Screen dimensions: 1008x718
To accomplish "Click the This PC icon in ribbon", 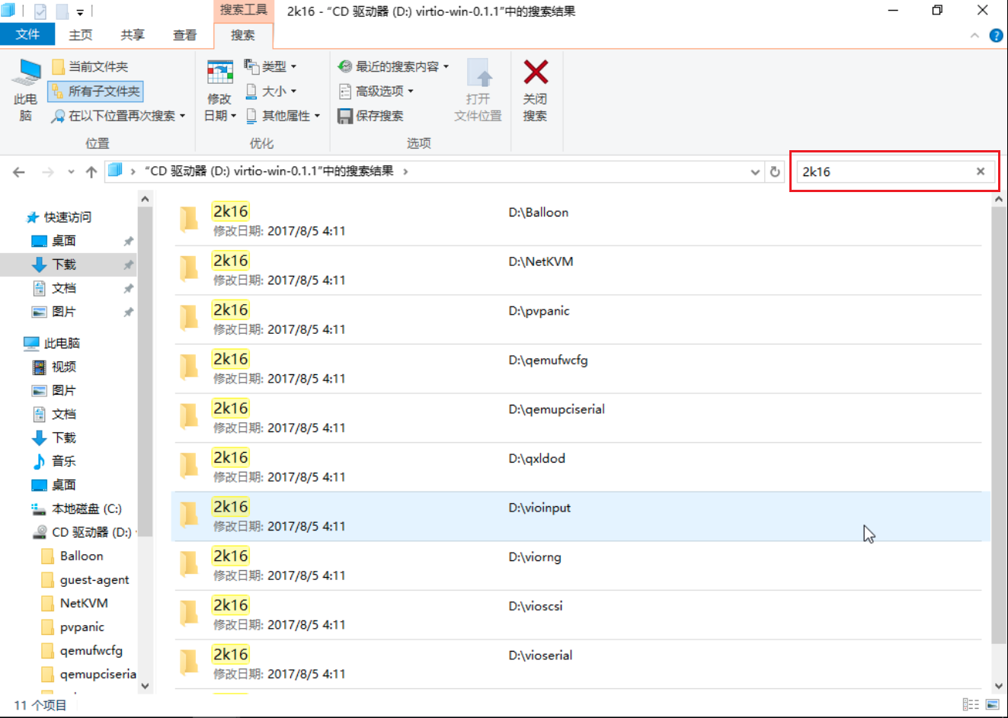I will click(27, 74).
